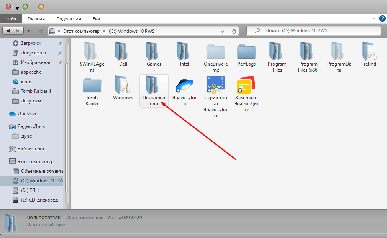Click the address bar drive icon

pos(52,31)
